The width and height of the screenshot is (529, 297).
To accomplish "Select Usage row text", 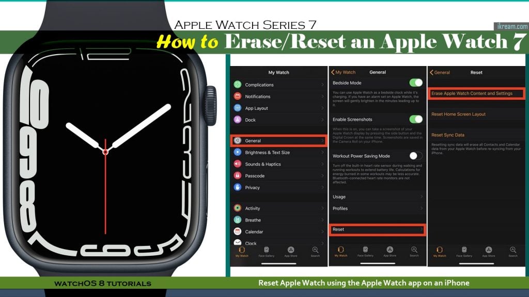I will pos(339,197).
